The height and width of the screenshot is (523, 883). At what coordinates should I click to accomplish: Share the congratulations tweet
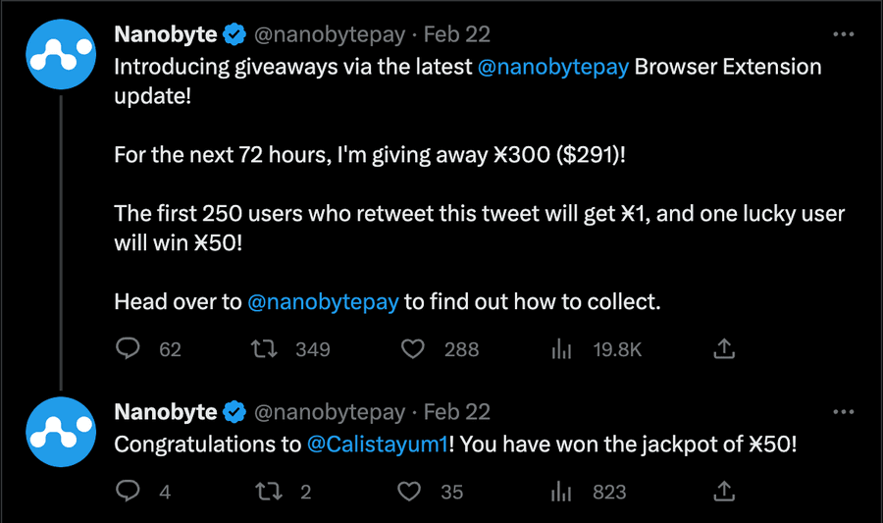pyautogui.click(x=724, y=492)
